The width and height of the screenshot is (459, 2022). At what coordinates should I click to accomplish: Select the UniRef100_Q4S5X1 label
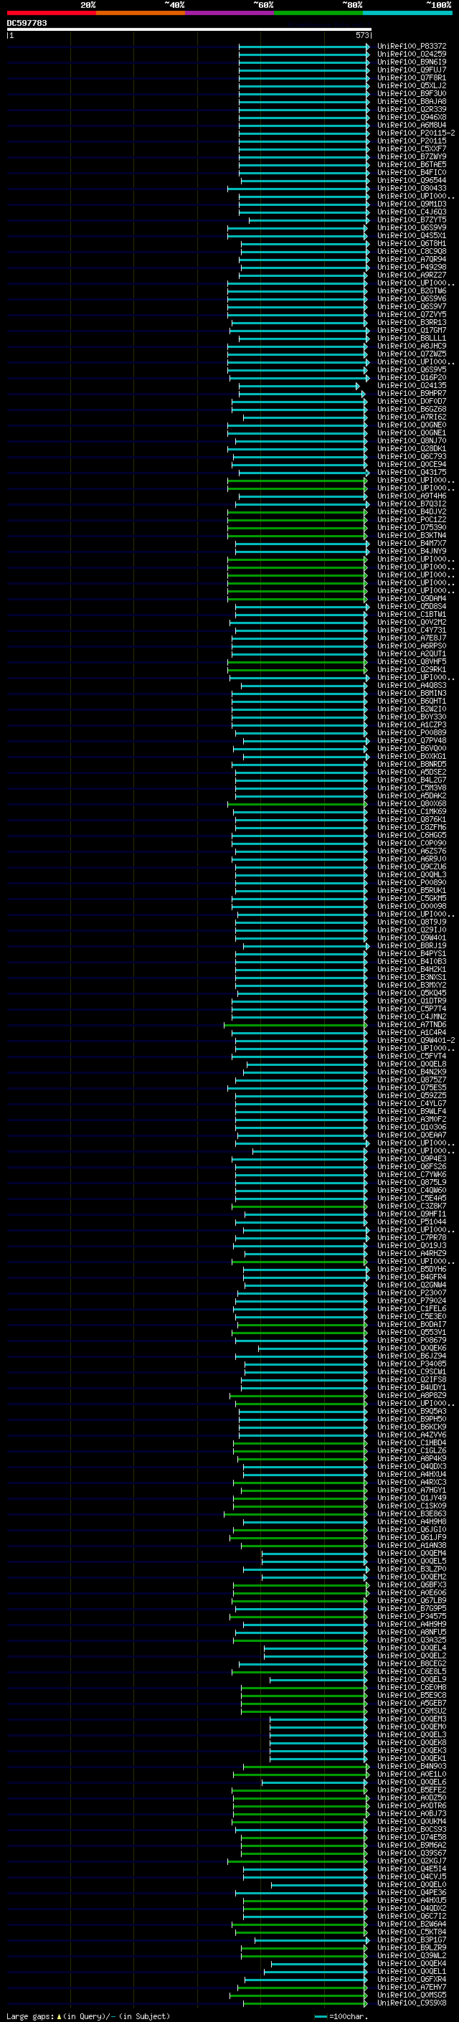[412, 235]
